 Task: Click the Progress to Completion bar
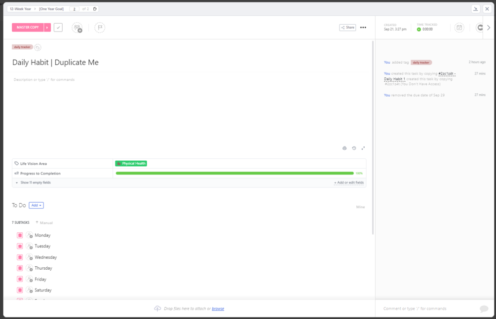point(235,173)
